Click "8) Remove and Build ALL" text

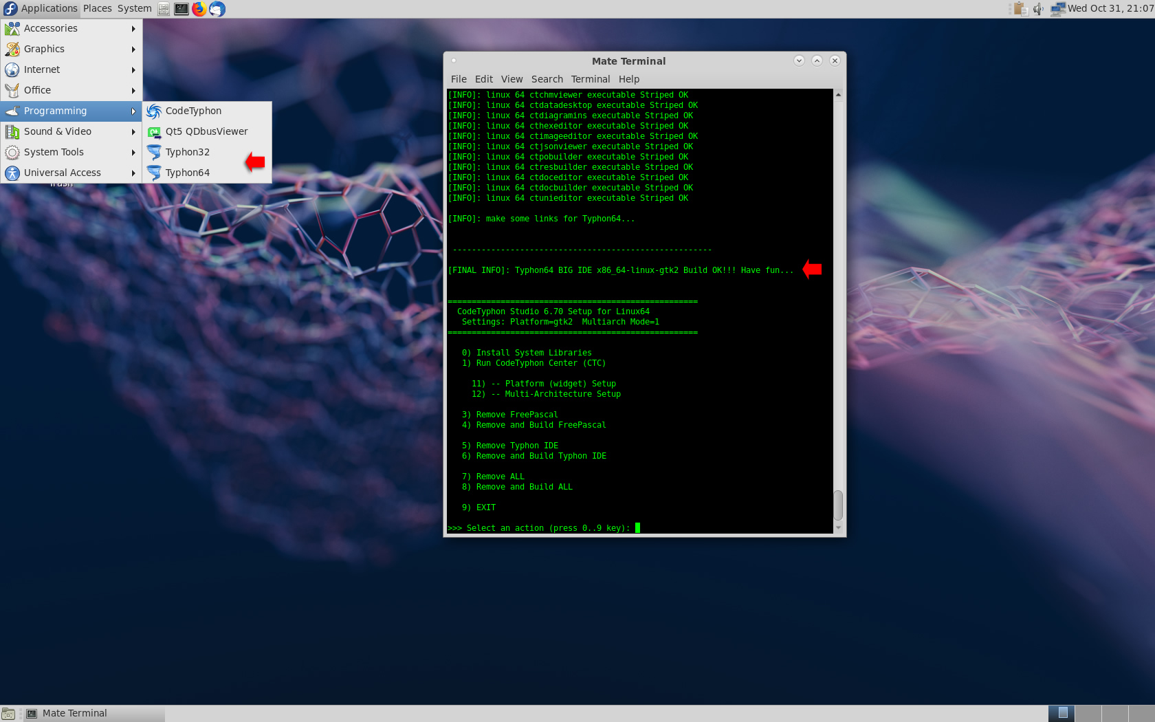pos(517,487)
